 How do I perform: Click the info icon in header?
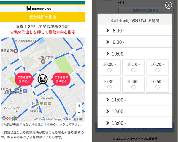pyautogui.click(x=80, y=8)
